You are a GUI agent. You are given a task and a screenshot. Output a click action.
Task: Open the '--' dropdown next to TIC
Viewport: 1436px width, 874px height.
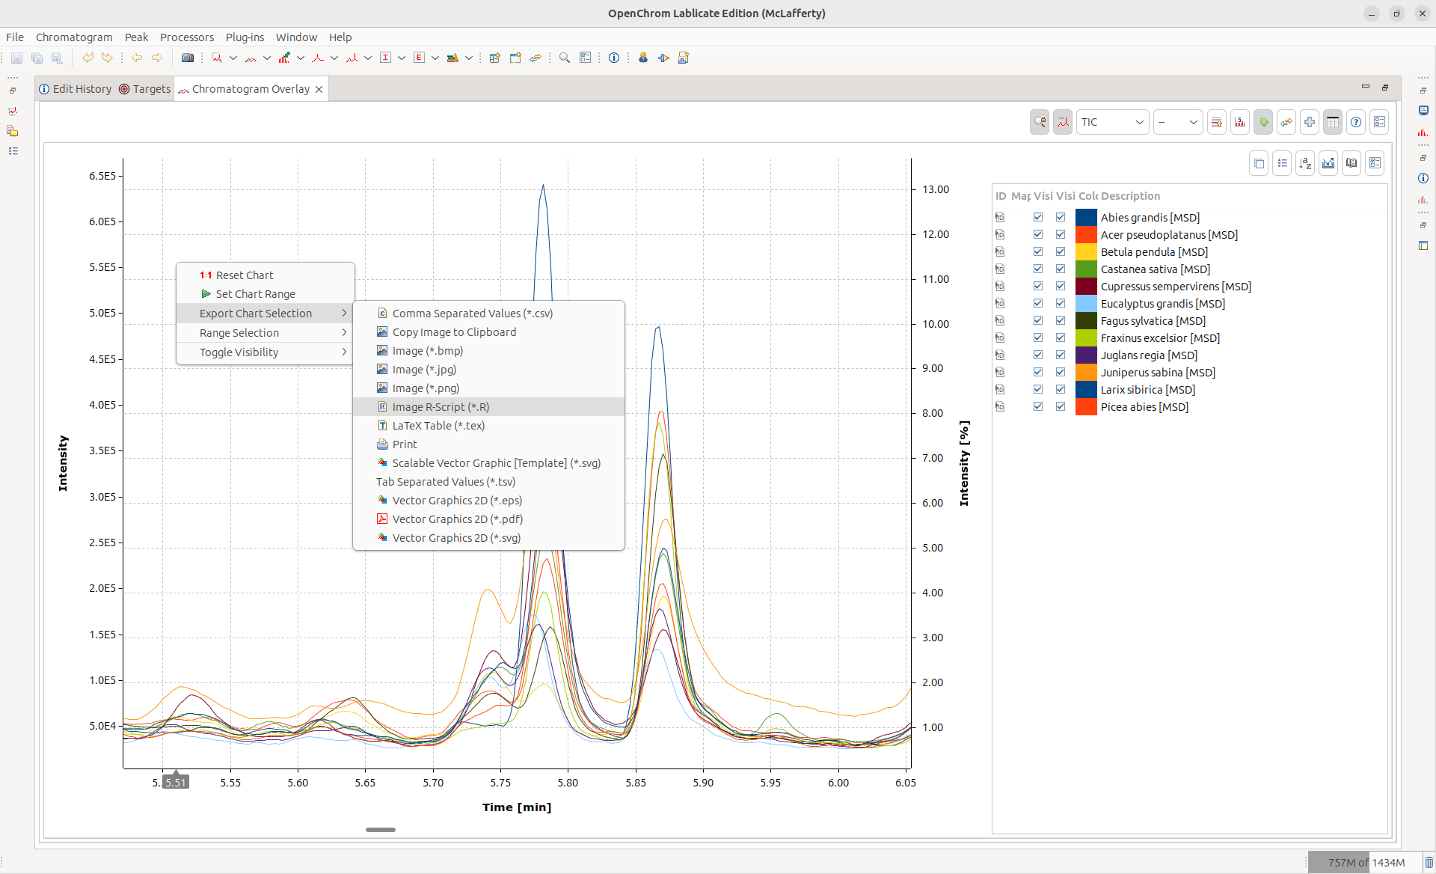pyautogui.click(x=1177, y=122)
